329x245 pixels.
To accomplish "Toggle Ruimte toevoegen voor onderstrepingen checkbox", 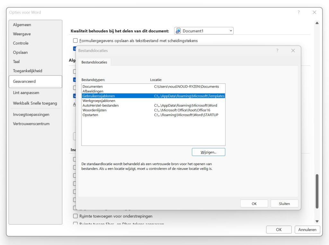I will click(75, 216).
